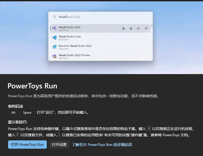Click the 如何启动 section heading
Image resolution: width=203 pixels, height=156 pixels.
point(16,106)
